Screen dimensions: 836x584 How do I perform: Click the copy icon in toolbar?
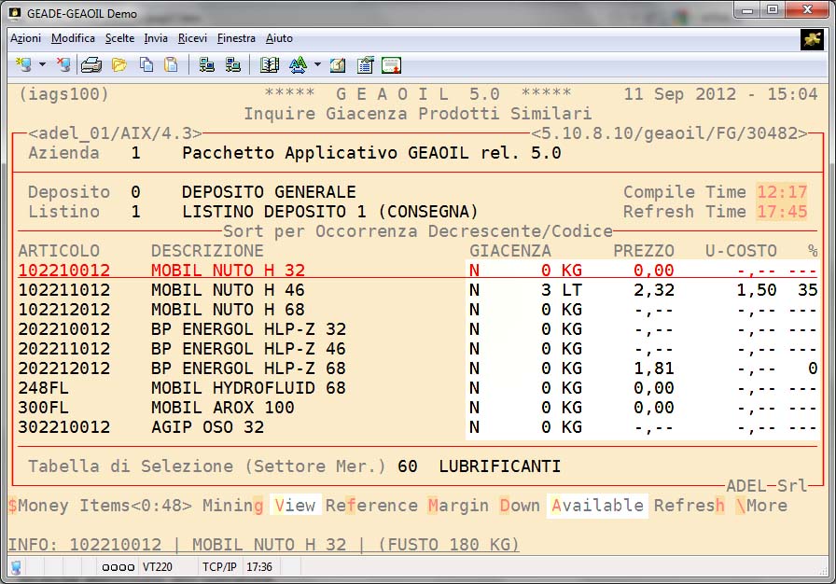pyautogui.click(x=146, y=65)
